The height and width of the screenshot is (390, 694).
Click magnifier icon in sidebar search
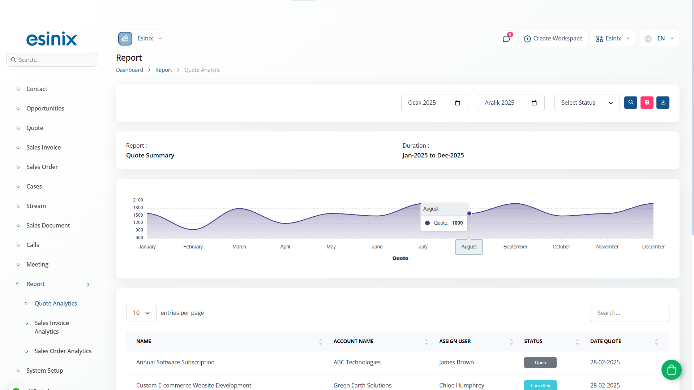(13, 60)
